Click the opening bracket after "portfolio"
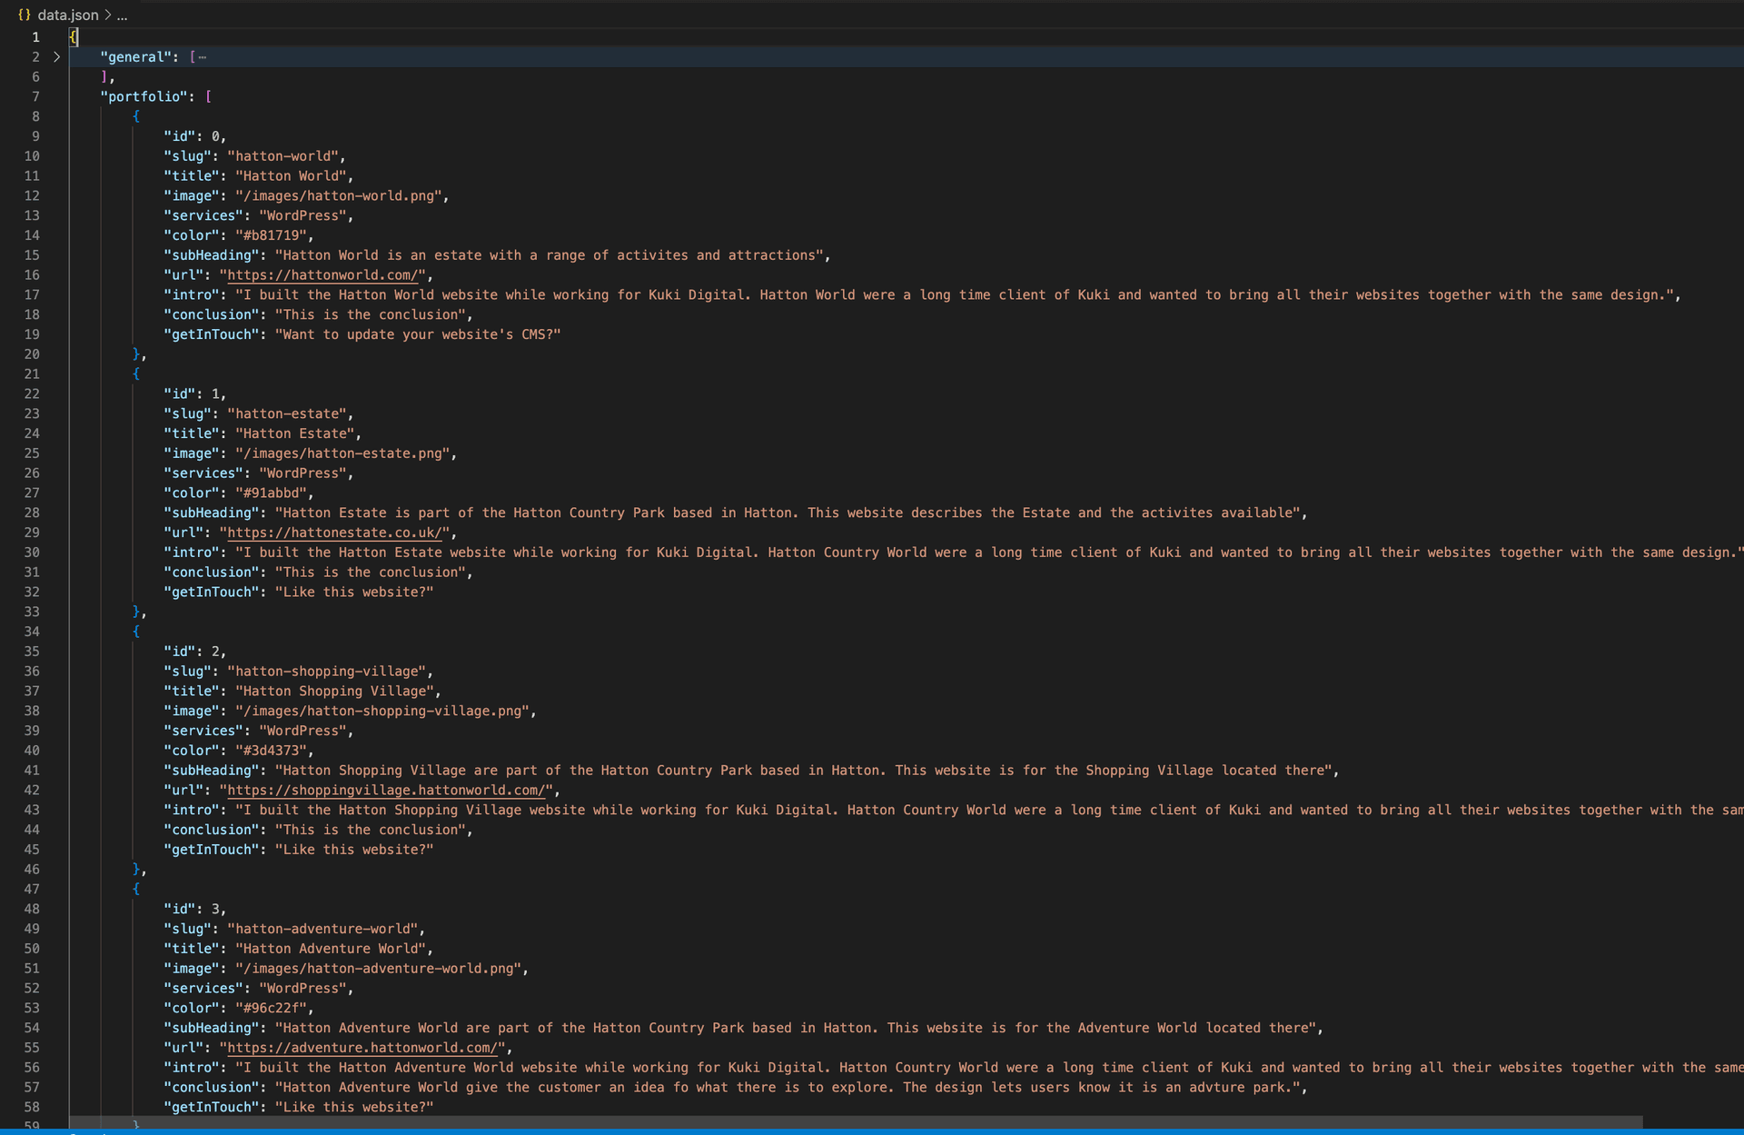 [x=208, y=96]
